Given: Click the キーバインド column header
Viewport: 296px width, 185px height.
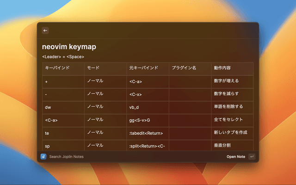Looking at the screenshot, I should [57, 68].
